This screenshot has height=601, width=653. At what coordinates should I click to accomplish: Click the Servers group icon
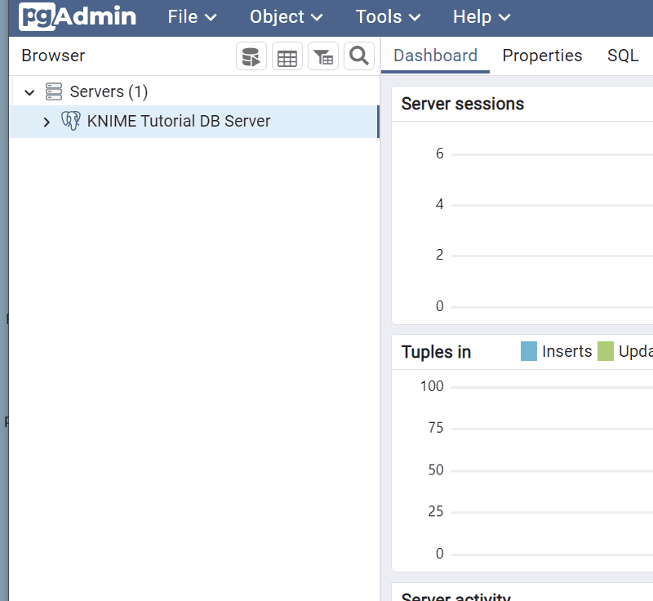click(54, 91)
